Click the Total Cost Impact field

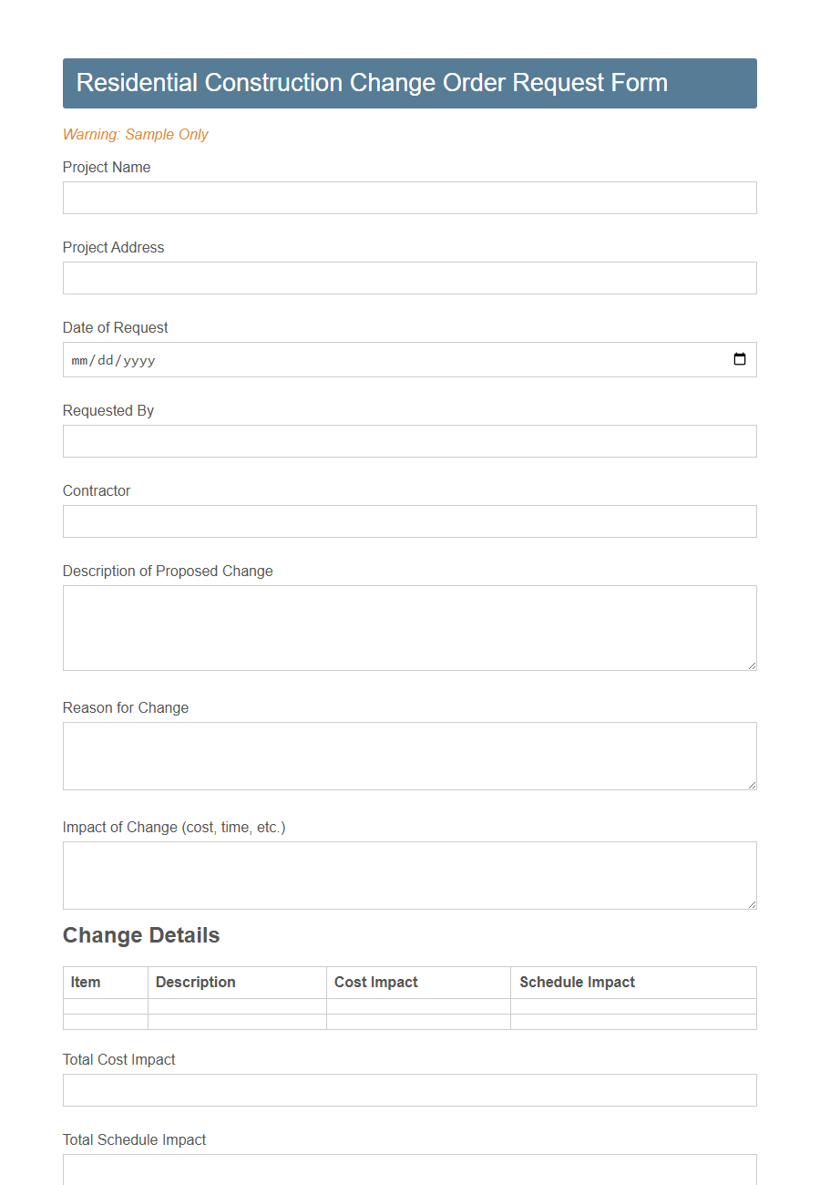click(x=409, y=1090)
